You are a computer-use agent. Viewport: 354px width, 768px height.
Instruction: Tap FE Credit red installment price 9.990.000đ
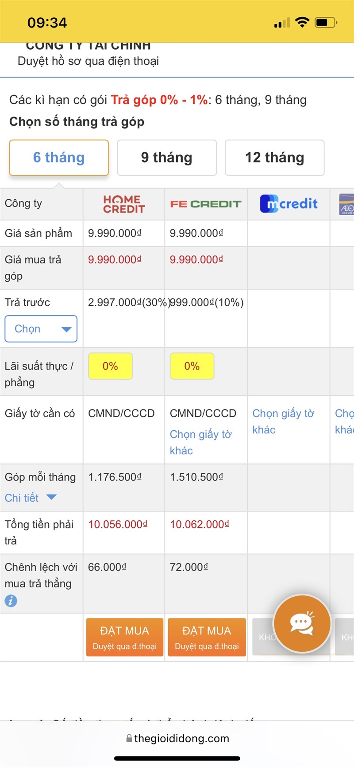pos(196,260)
